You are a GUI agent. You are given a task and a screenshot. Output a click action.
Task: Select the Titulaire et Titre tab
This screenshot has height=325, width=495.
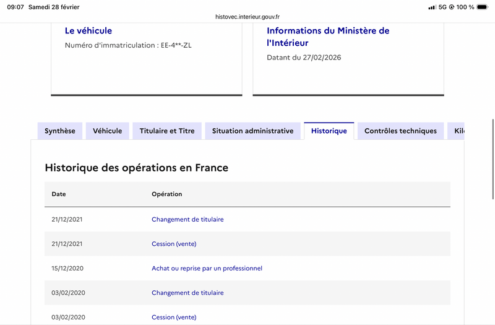[x=167, y=131]
